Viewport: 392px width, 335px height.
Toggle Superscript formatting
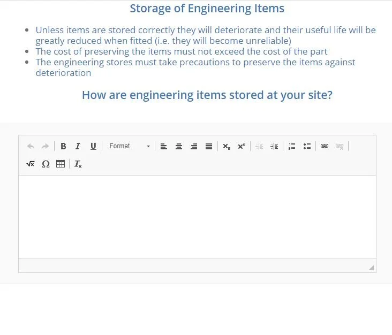click(x=242, y=146)
